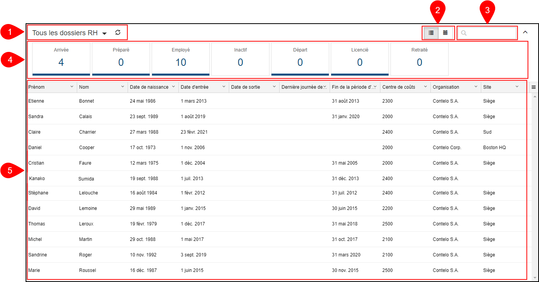Switch to calendar view icon
Screen dimensions: 539x282
[x=445, y=33]
